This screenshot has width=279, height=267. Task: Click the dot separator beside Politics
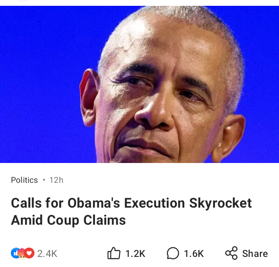tap(44, 180)
